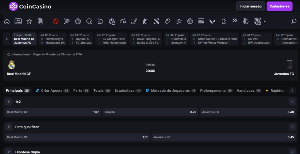Collapse the Para qualificar market section
Image resolution: width=300 pixels, height=154 pixels.
[292, 127]
